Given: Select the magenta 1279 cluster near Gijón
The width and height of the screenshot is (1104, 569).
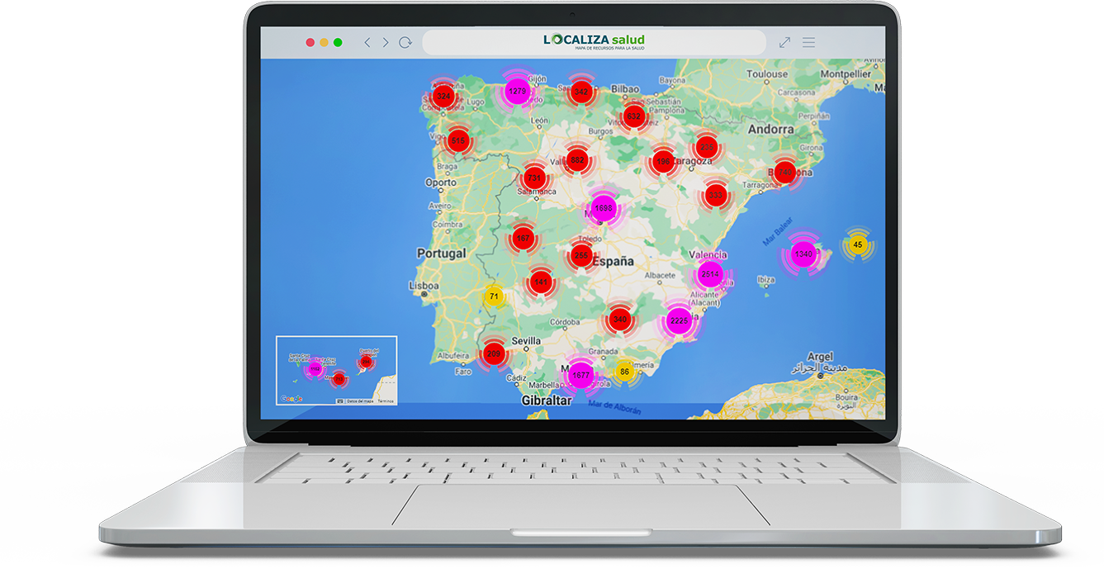Looking at the screenshot, I should click(518, 91).
